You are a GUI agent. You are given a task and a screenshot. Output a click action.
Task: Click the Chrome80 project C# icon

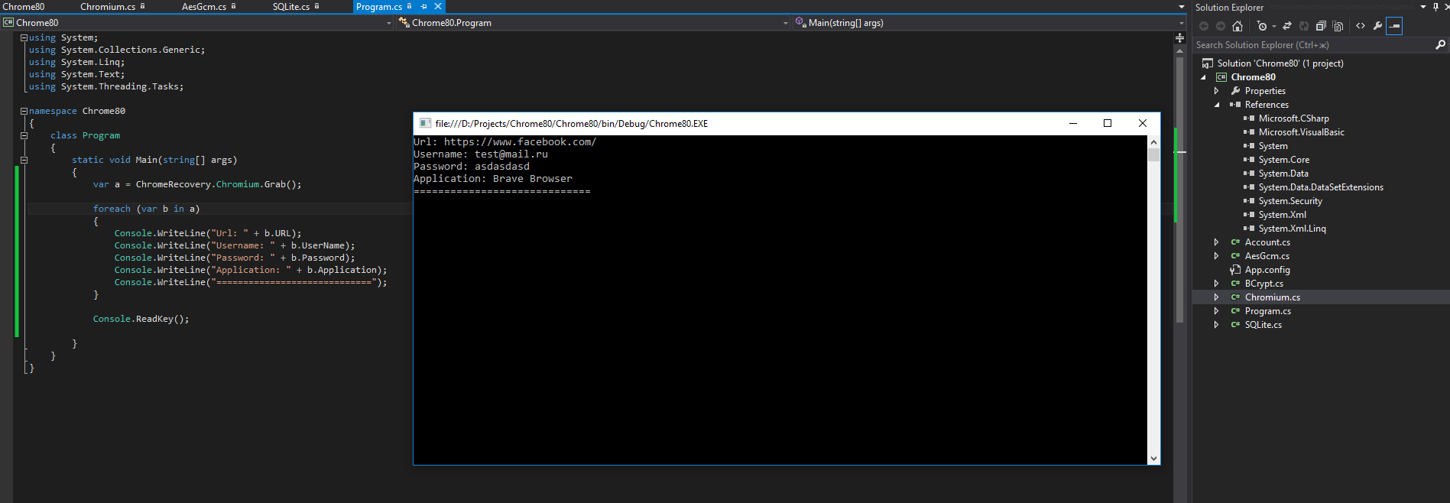point(1221,77)
